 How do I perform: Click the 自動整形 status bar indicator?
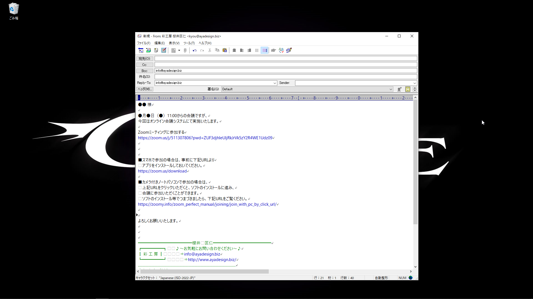(x=381, y=278)
